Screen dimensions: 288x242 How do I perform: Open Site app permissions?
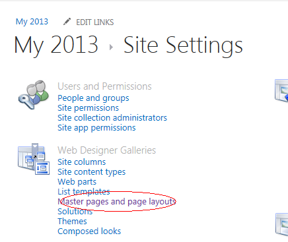(96, 128)
